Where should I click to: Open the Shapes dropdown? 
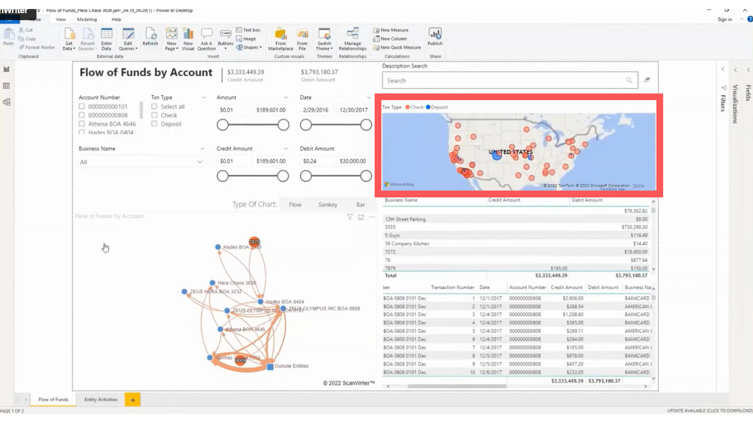pos(249,47)
